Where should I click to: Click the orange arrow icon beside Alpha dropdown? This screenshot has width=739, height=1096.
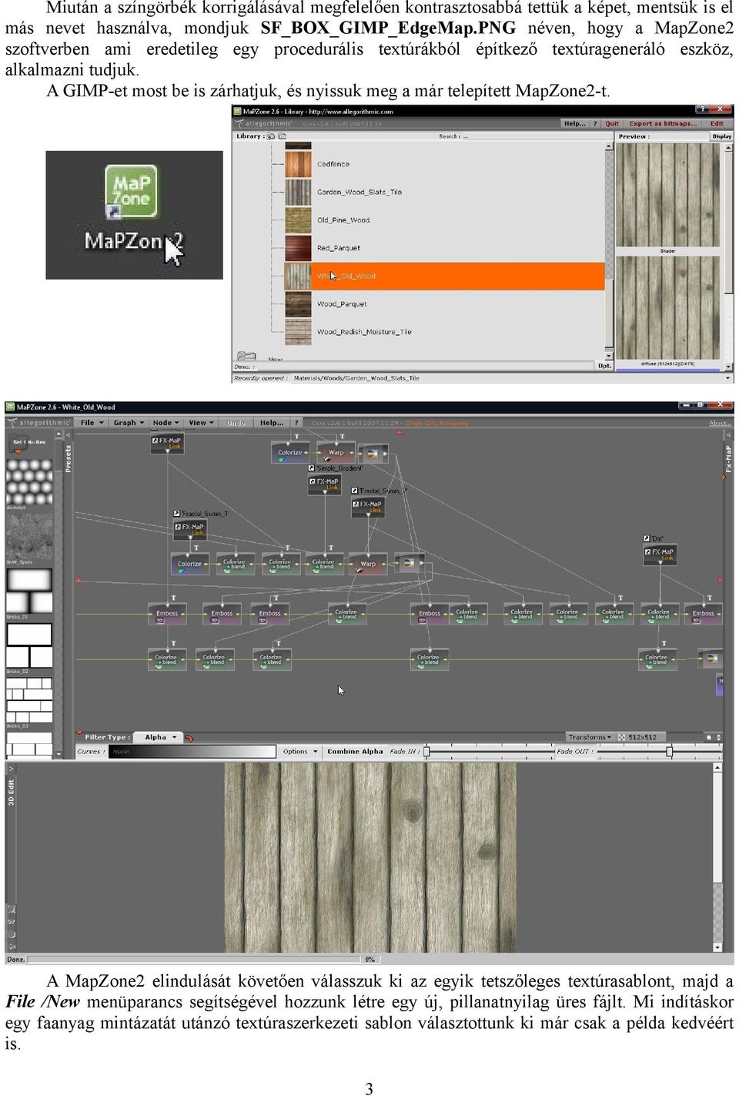[x=188, y=737]
